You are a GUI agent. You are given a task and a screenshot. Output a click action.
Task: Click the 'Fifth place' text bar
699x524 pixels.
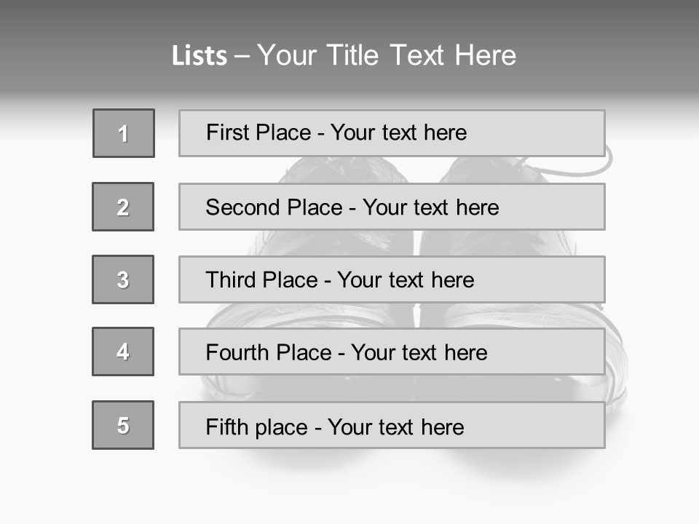pyautogui.click(x=392, y=426)
